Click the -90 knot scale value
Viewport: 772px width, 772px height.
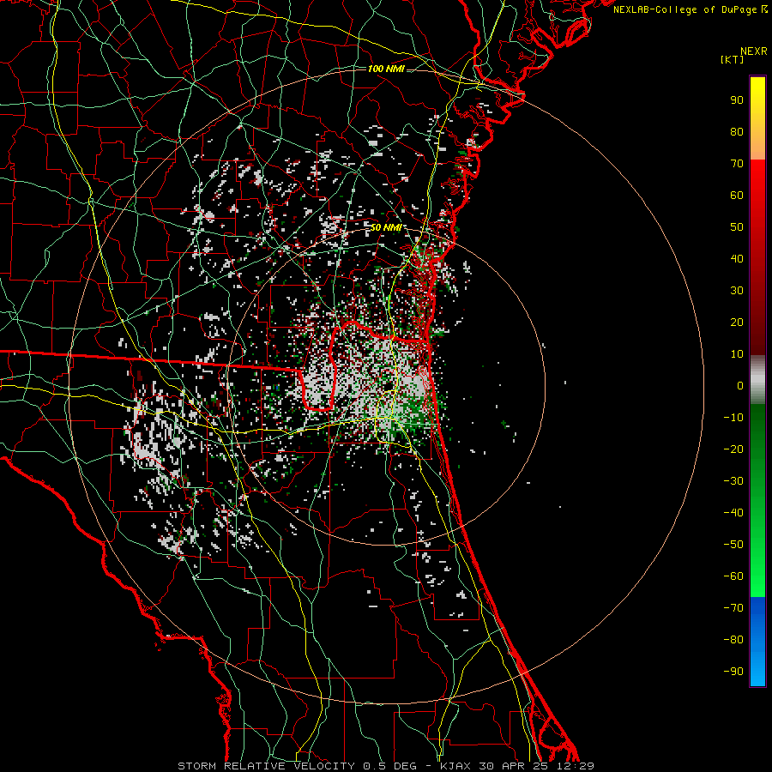(x=733, y=672)
